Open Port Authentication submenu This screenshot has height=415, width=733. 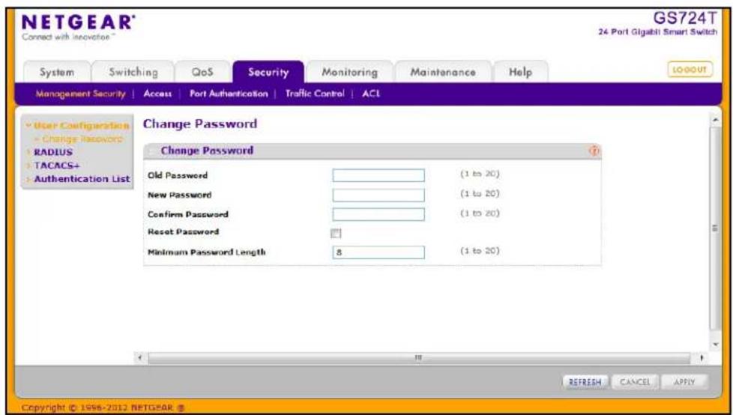tap(229, 94)
